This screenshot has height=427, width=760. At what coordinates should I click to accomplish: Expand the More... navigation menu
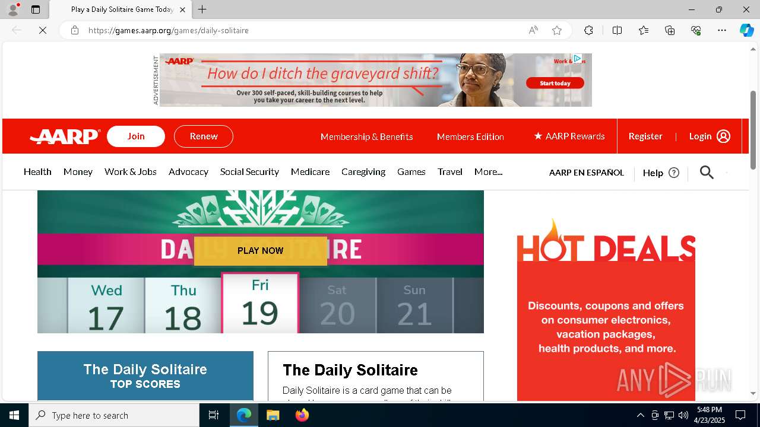[x=488, y=171]
